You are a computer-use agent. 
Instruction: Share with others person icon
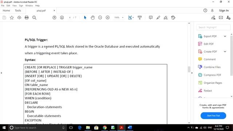(228, 18)
